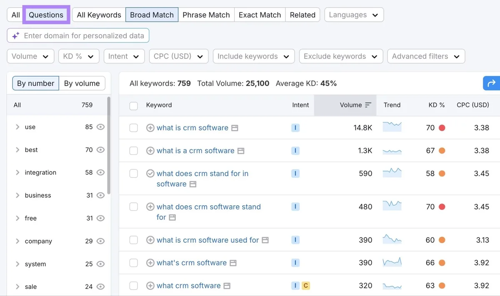Expand the 'system' keyword group
Screen dimensions: 500x296
tap(17, 264)
